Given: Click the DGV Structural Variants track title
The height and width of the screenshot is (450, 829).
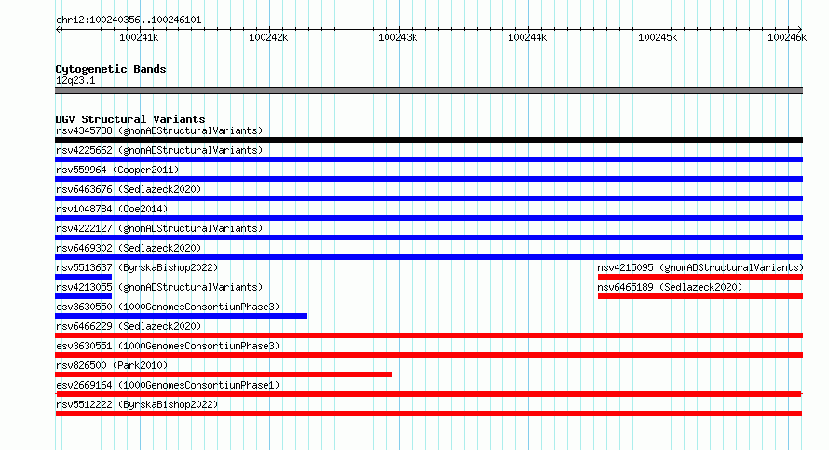Looking at the screenshot, I should coord(130,119).
